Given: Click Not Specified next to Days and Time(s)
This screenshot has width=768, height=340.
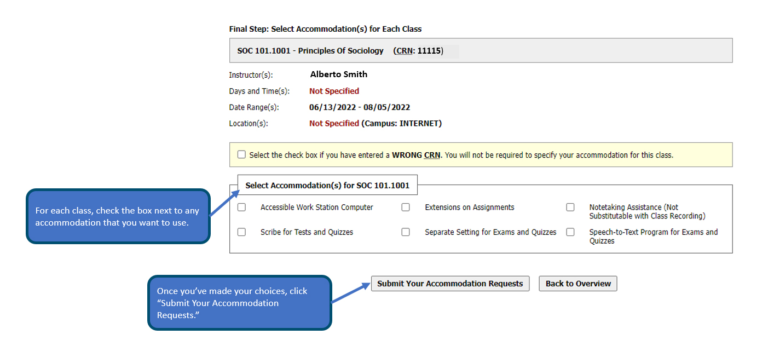Looking at the screenshot, I should pyautogui.click(x=334, y=91).
